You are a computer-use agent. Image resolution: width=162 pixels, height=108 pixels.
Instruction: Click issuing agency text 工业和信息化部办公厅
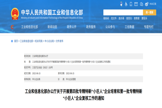point(40,56)
